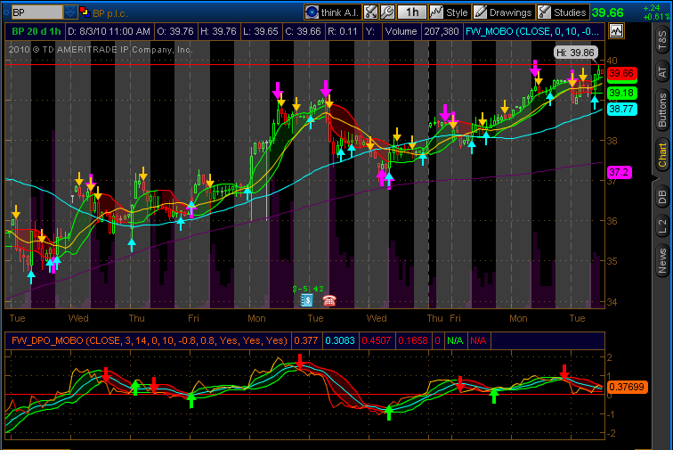Click the red 0.4507 value in DPO header
The height and width of the screenshot is (450, 673).
[x=377, y=340]
